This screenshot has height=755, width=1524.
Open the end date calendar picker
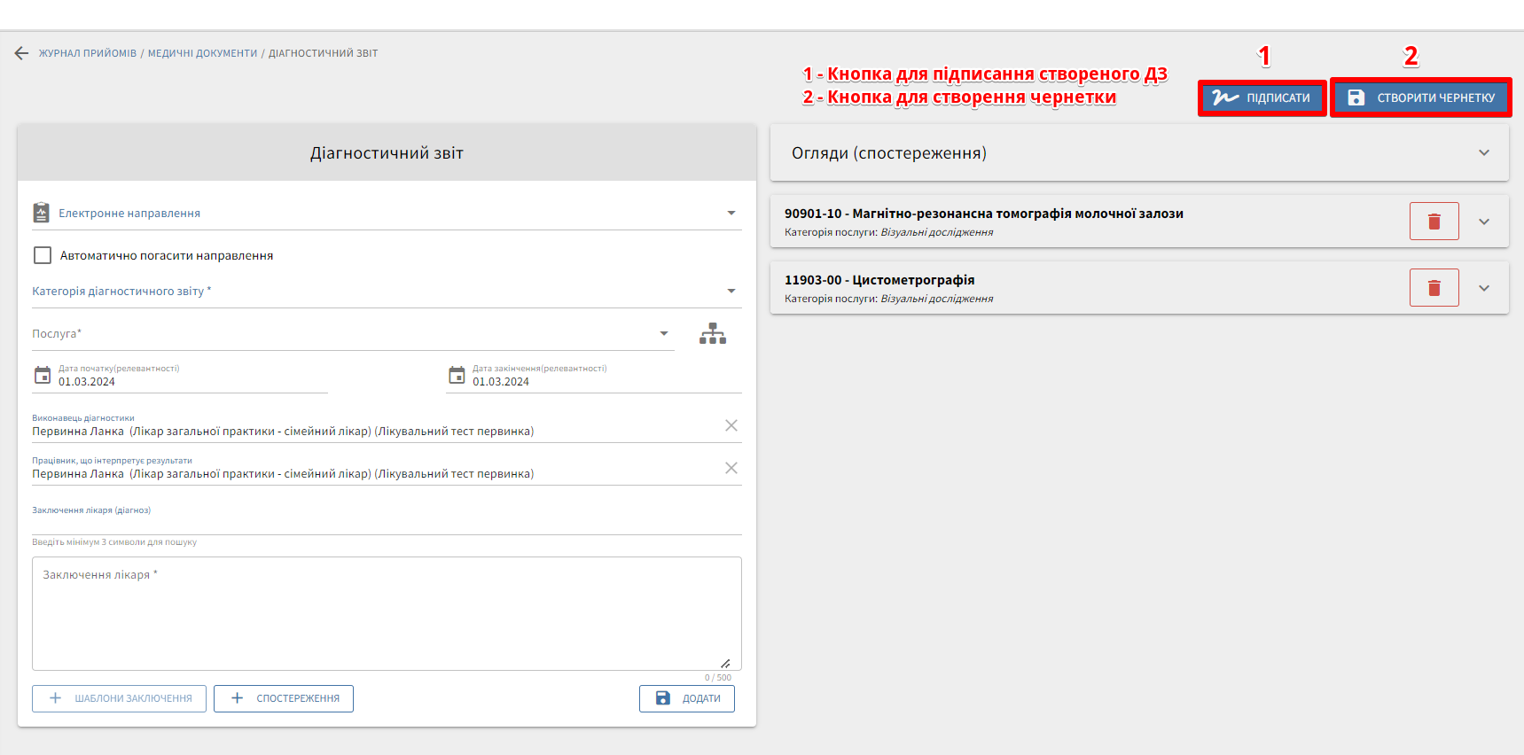457,375
